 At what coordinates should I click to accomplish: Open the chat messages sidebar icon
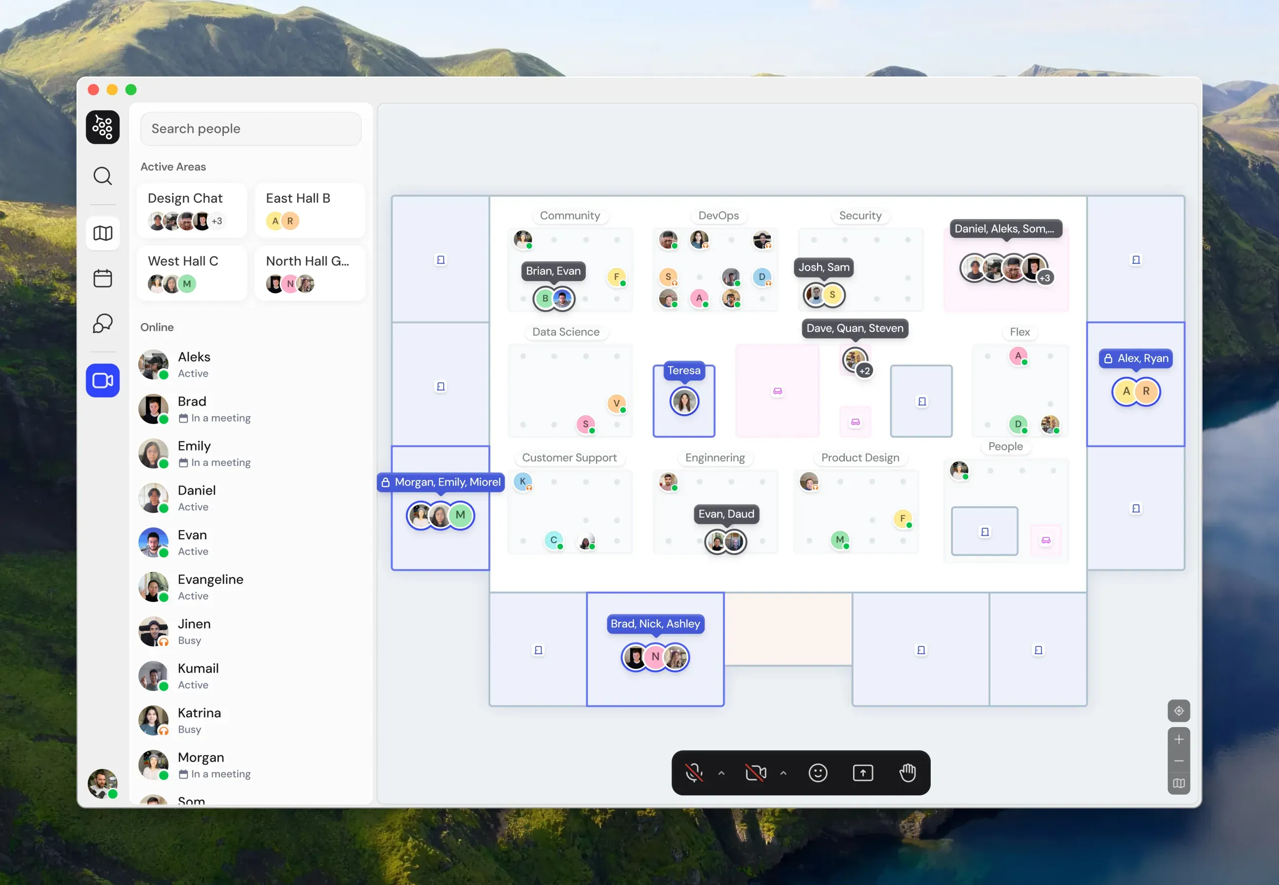coord(102,323)
